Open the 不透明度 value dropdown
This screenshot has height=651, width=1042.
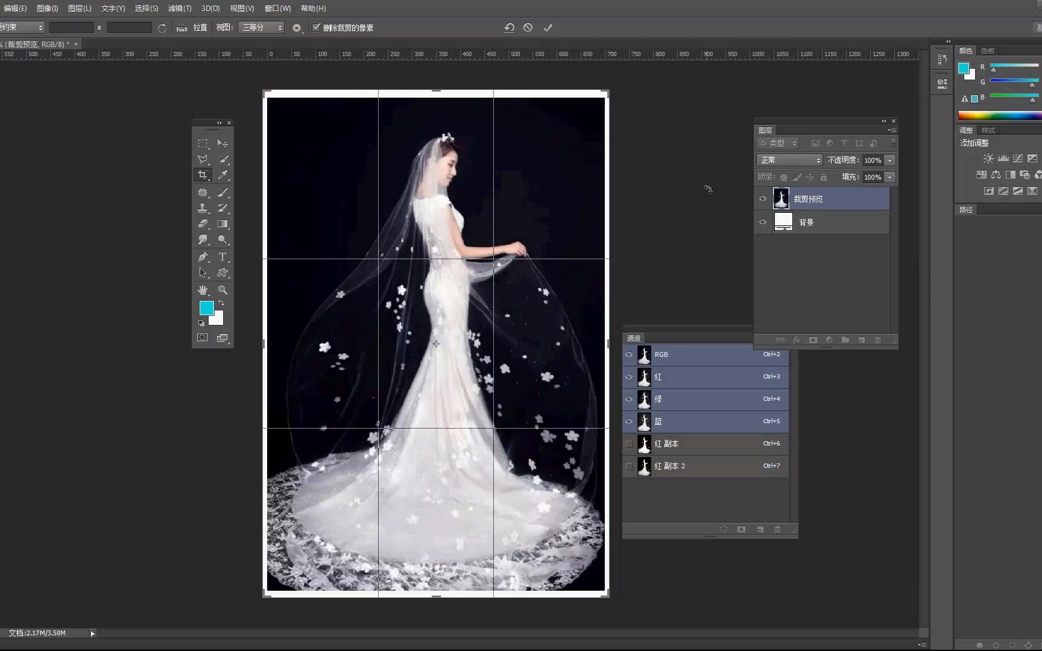click(890, 160)
